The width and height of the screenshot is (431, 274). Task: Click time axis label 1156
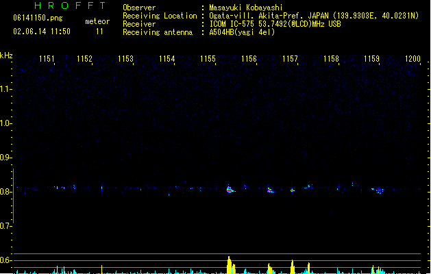249,59
